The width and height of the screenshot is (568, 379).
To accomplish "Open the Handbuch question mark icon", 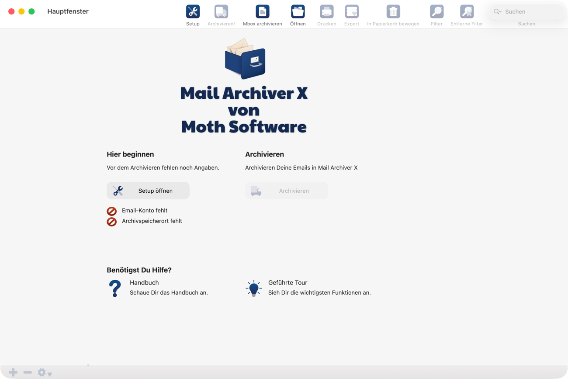I will pyautogui.click(x=115, y=289).
